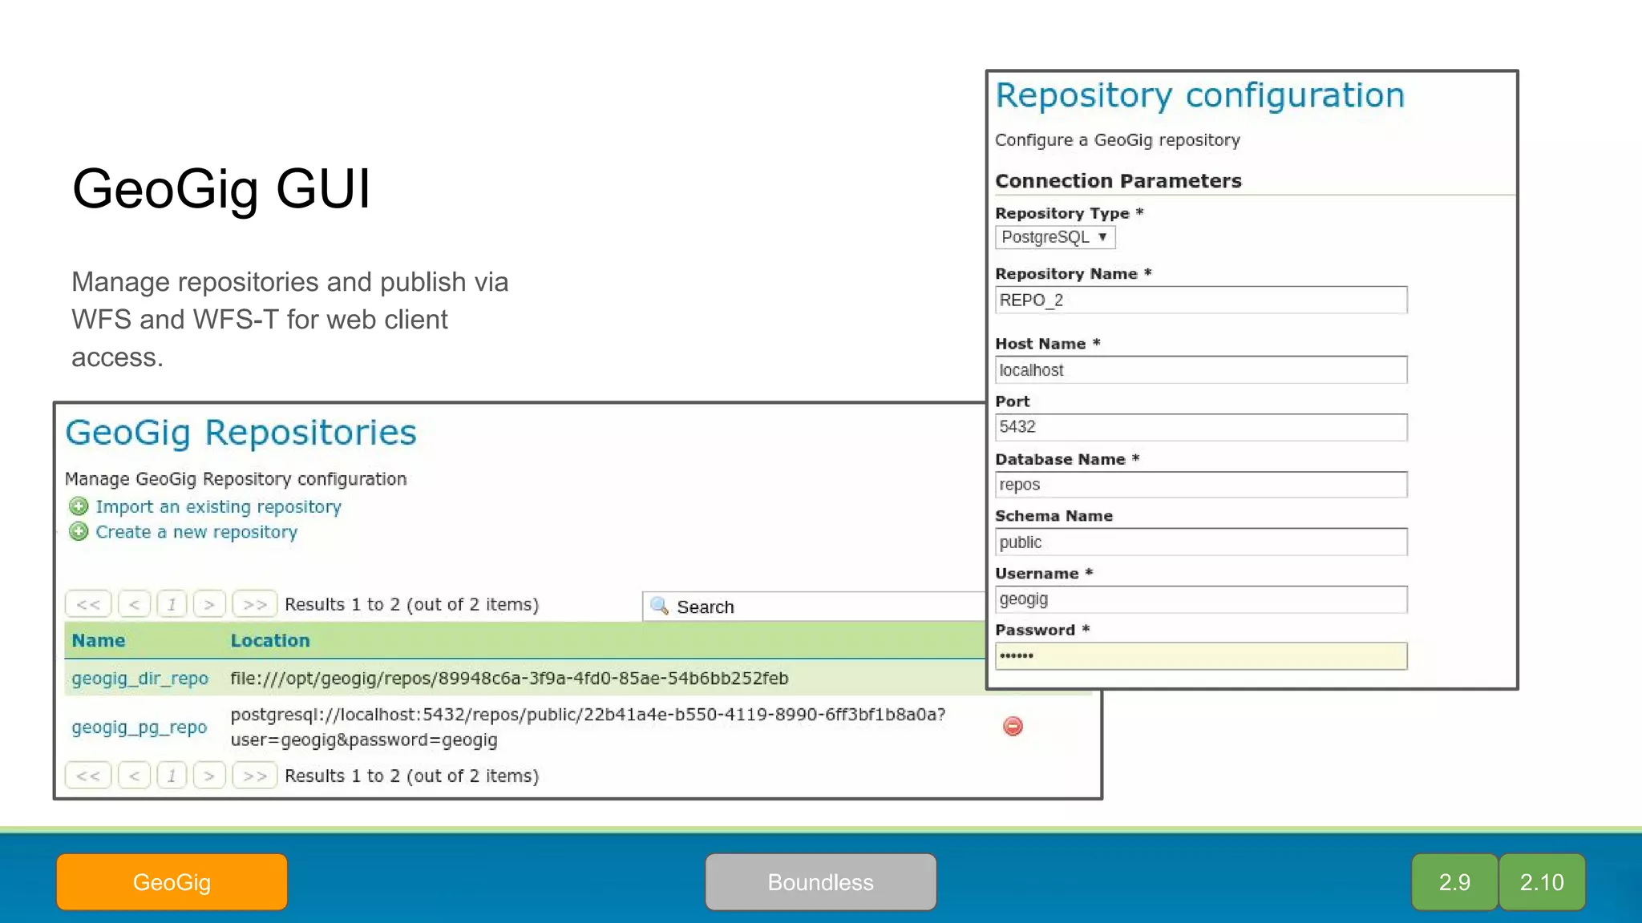Open the Create a new repository link
Screen dimensions: 1642x923
(196, 532)
